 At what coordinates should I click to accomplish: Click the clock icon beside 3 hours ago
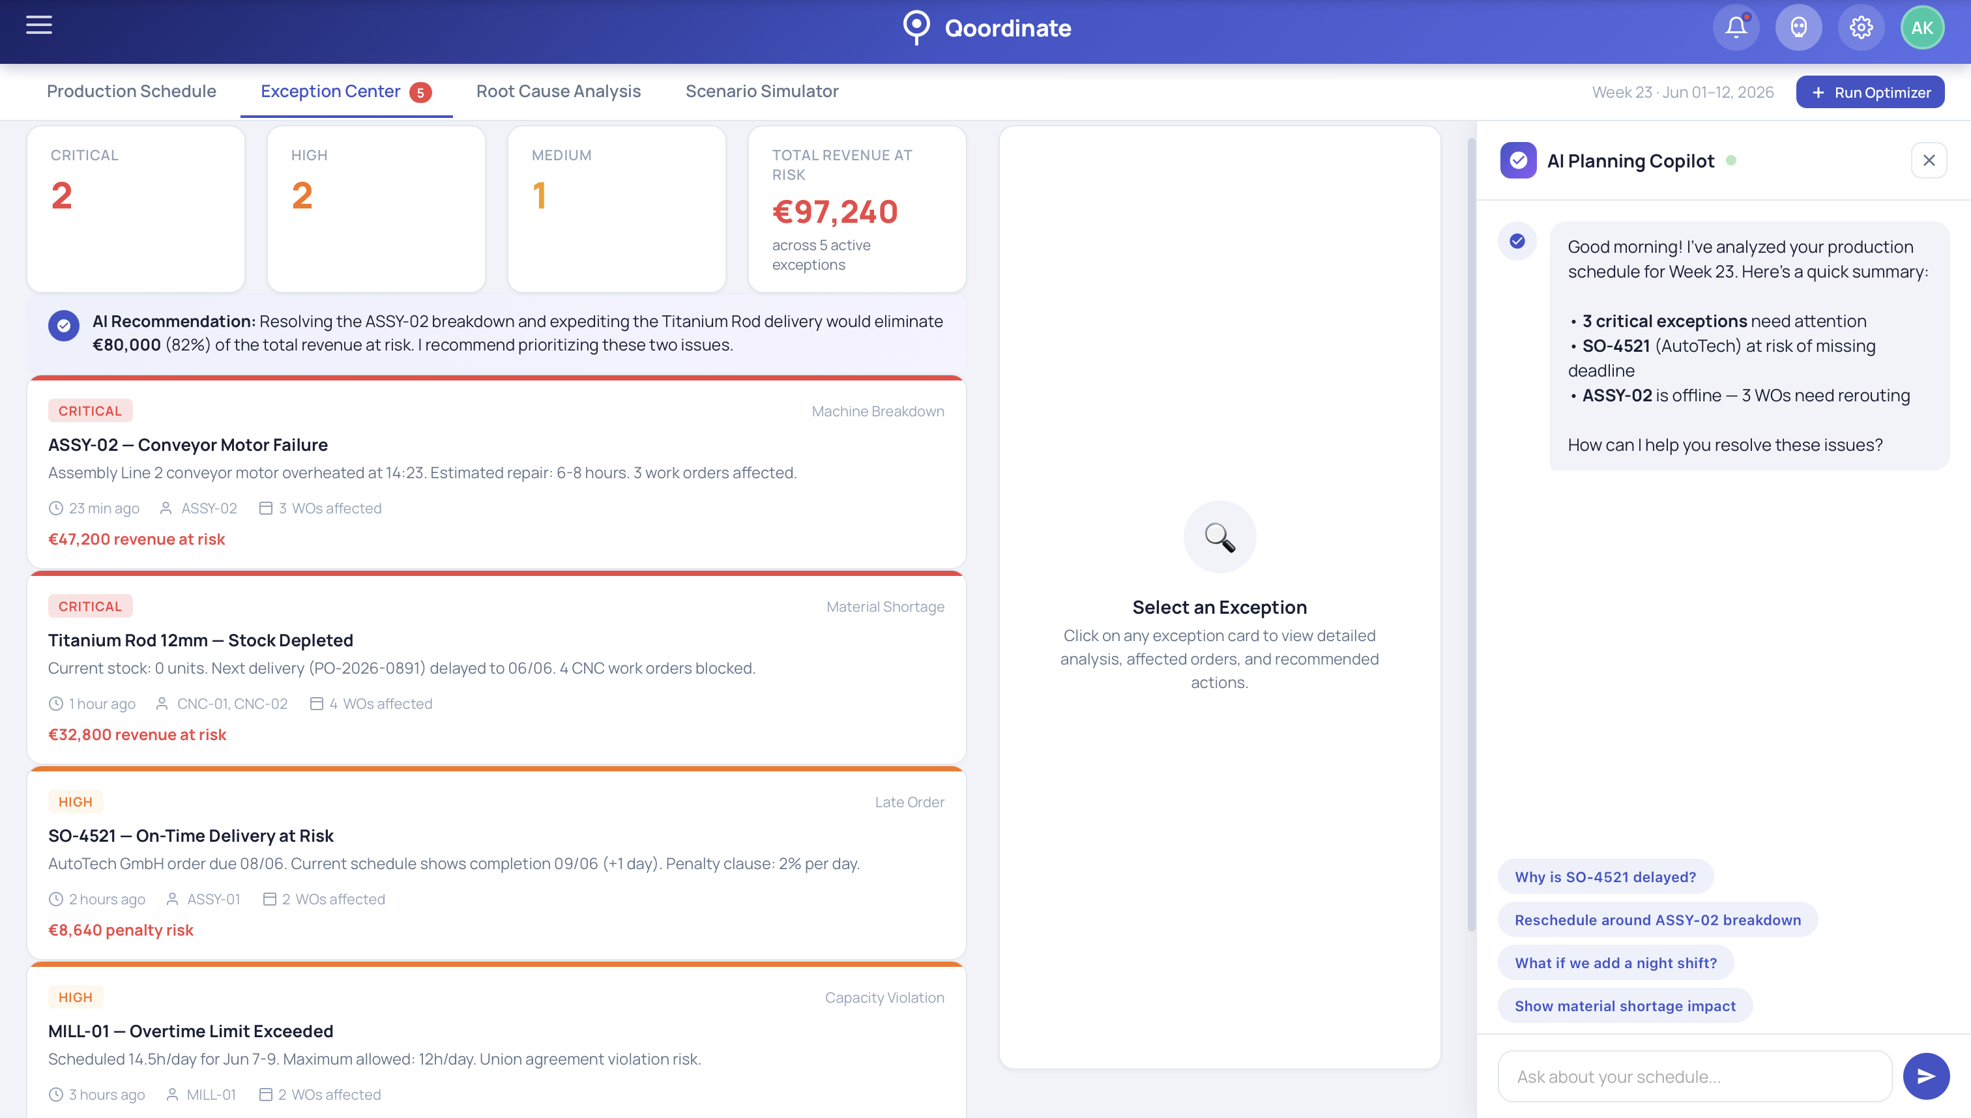point(56,1094)
